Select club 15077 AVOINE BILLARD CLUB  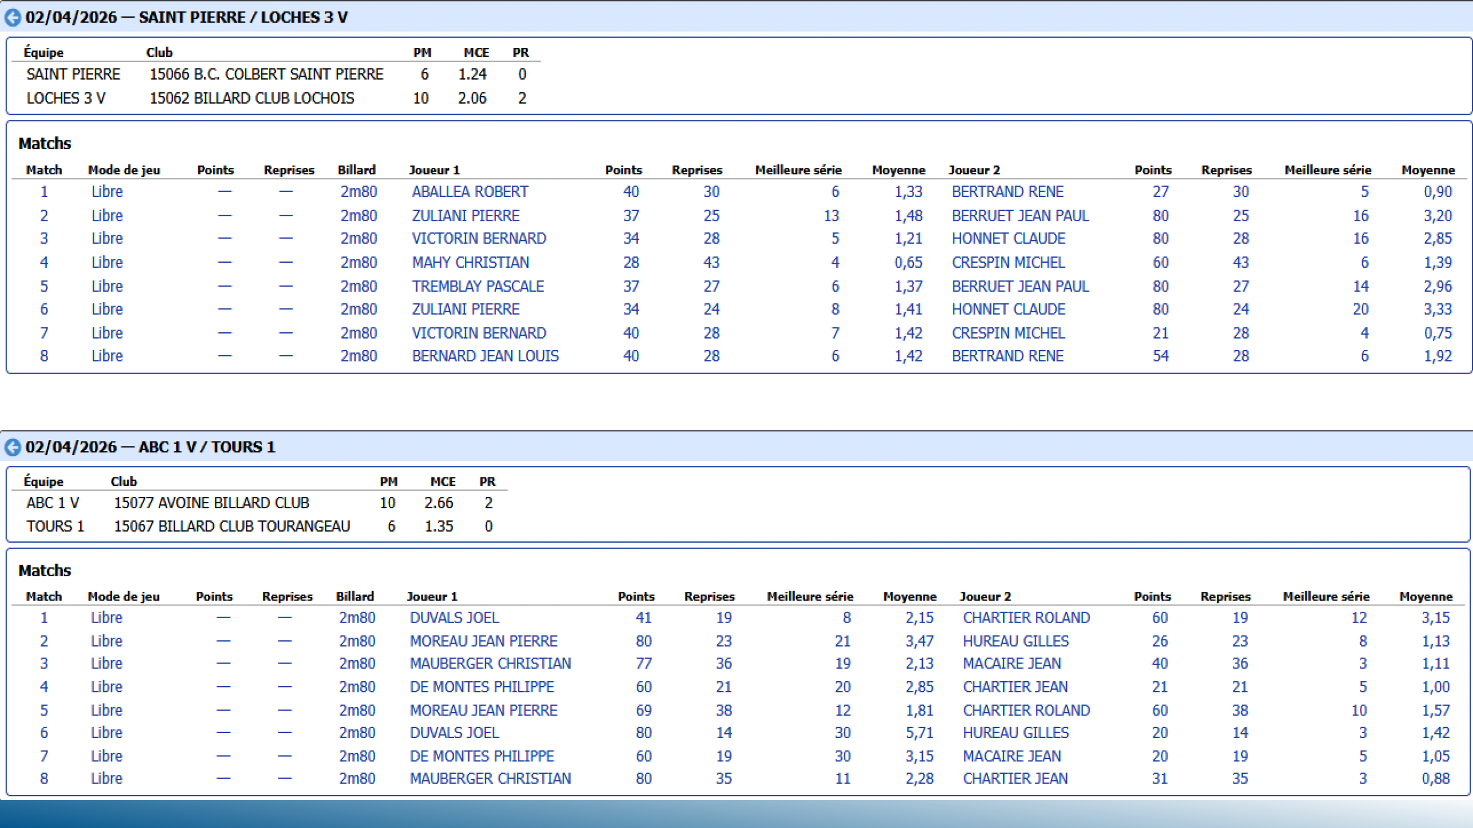pyautogui.click(x=211, y=503)
